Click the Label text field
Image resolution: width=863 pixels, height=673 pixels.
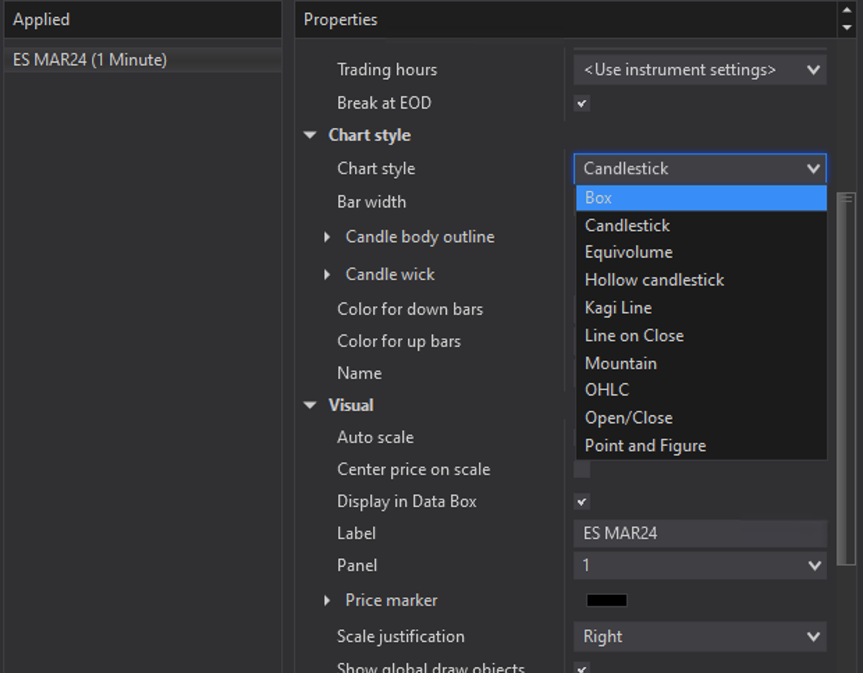700,534
